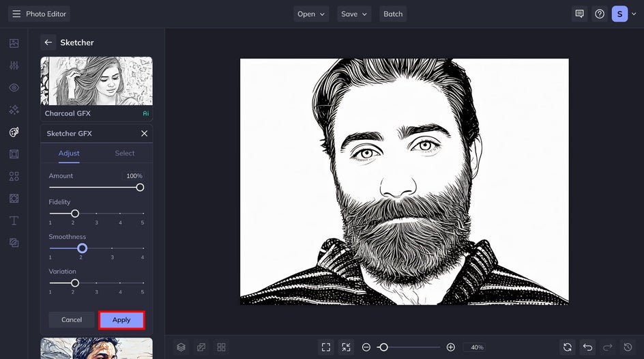Toggle the grid view icon
Screen dimensions: 644x359
click(x=221, y=347)
